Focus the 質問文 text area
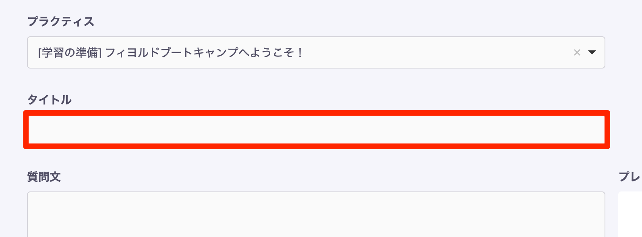642x237 pixels. [x=314, y=216]
